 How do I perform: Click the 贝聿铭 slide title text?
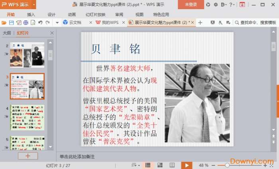click(116, 49)
